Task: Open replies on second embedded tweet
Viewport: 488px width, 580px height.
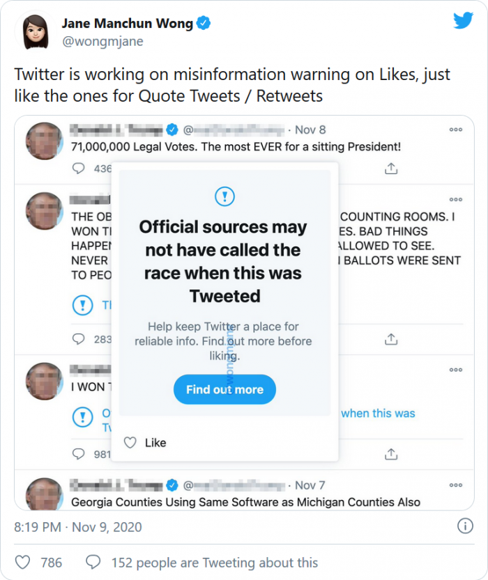Action: pos(79,339)
